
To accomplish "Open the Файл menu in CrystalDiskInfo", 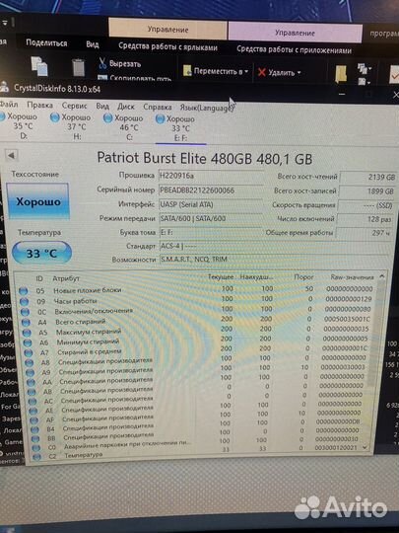I will [8, 105].
